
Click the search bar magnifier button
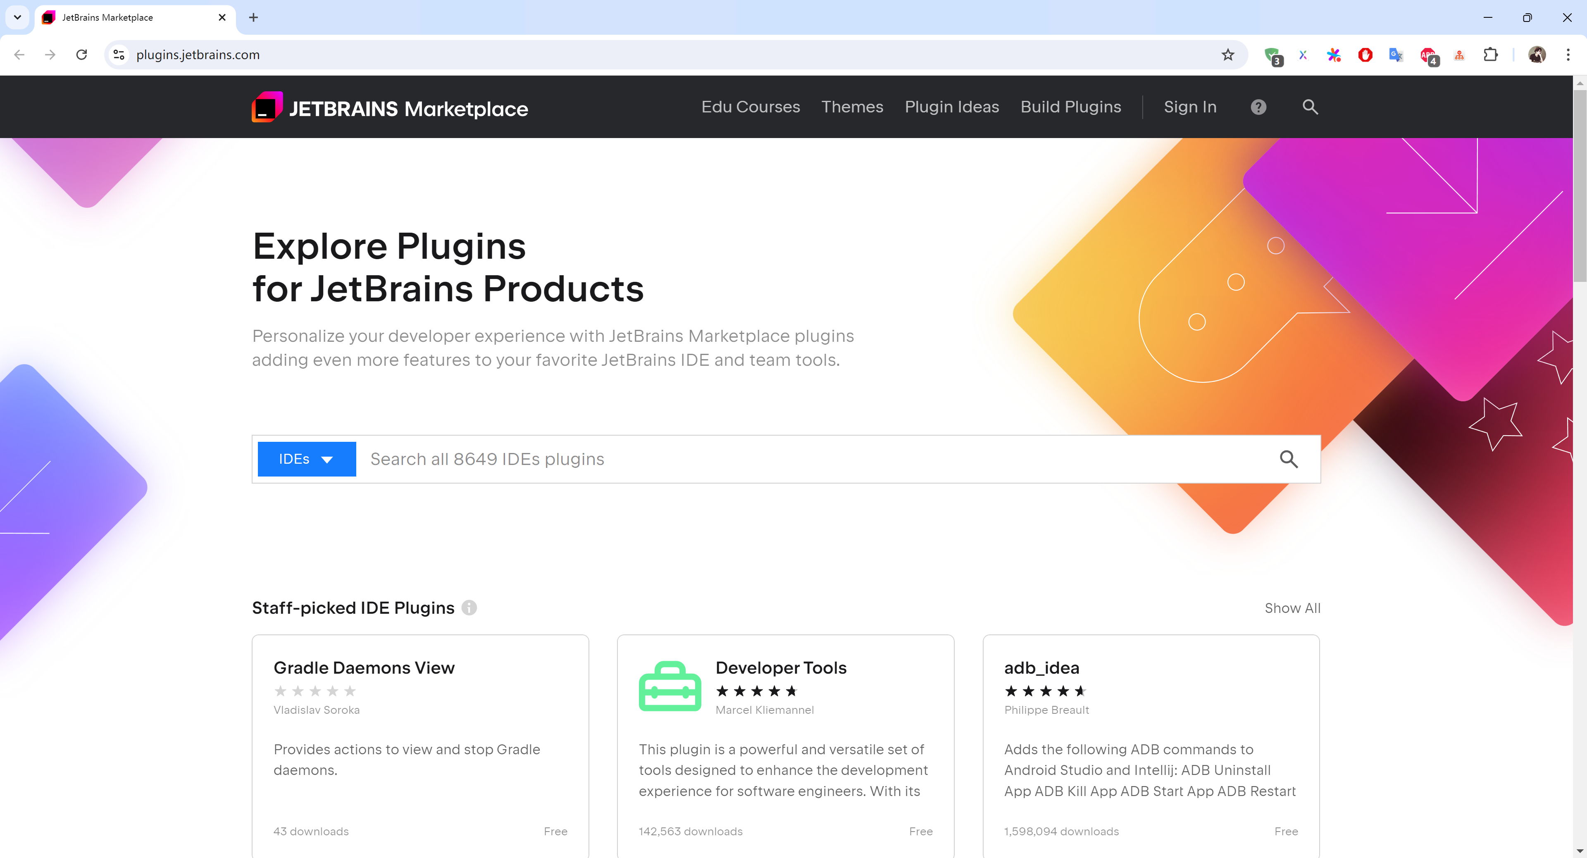(x=1288, y=459)
